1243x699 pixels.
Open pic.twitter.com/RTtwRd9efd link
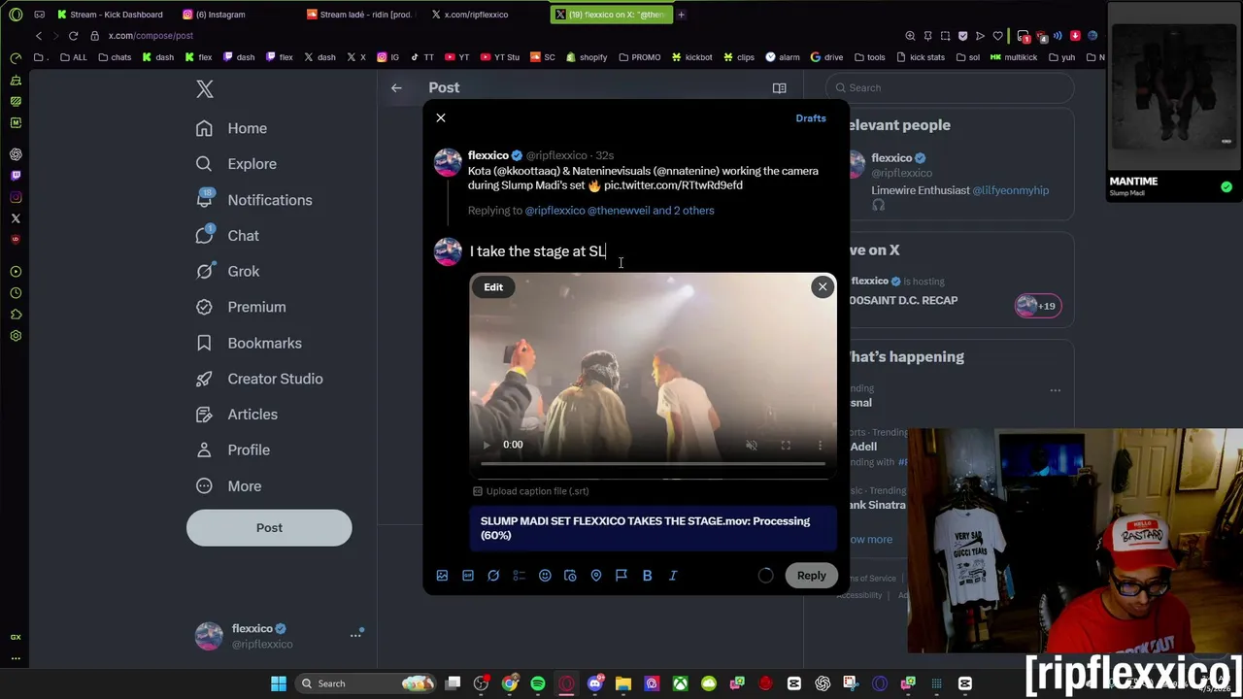pyautogui.click(x=673, y=185)
